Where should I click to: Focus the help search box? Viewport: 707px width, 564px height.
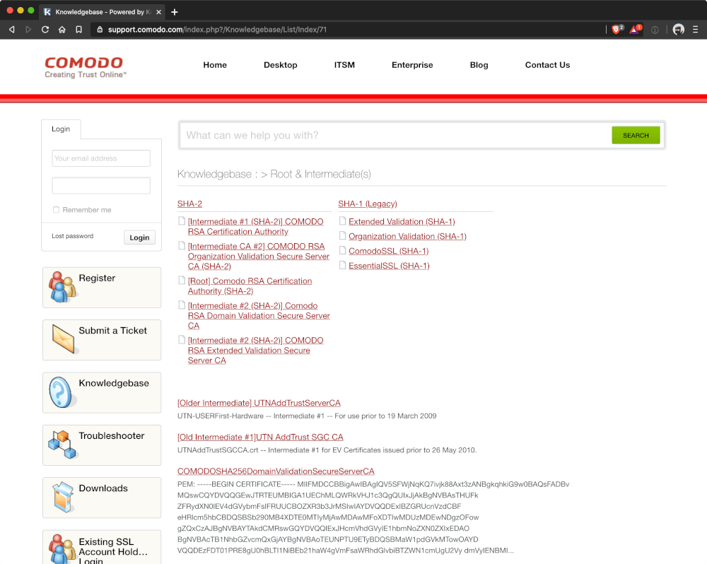[x=395, y=135]
